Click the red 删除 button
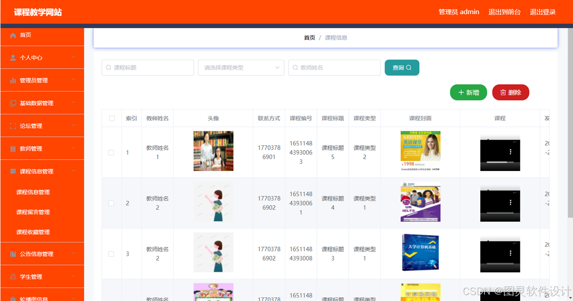The image size is (573, 301). click(x=511, y=92)
